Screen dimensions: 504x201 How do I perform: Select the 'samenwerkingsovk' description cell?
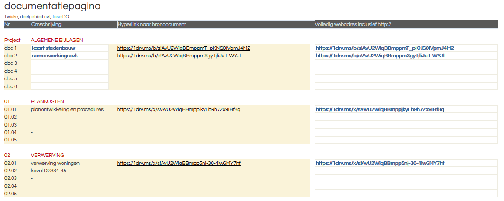tap(69, 56)
